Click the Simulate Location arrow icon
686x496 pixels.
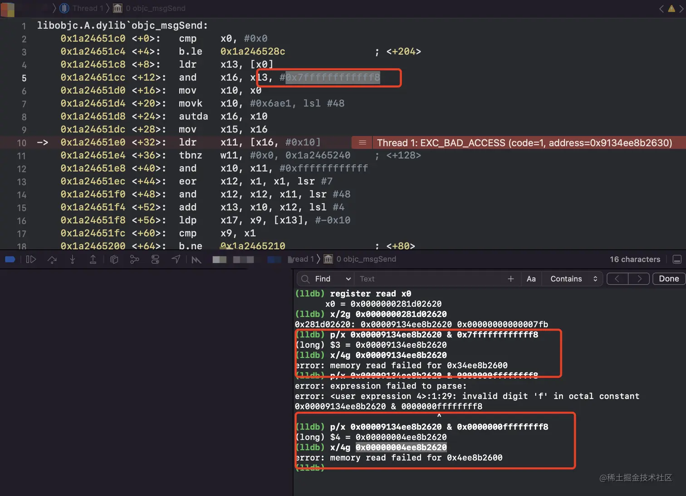pyautogui.click(x=176, y=259)
